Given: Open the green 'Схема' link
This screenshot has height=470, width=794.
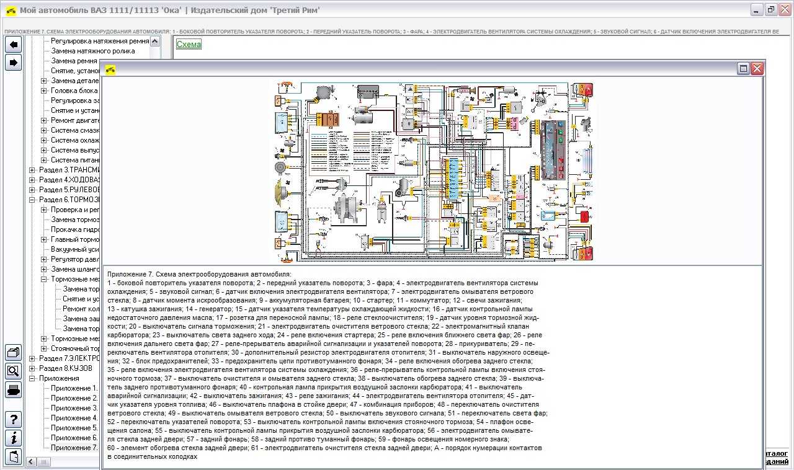Looking at the screenshot, I should click(x=189, y=45).
